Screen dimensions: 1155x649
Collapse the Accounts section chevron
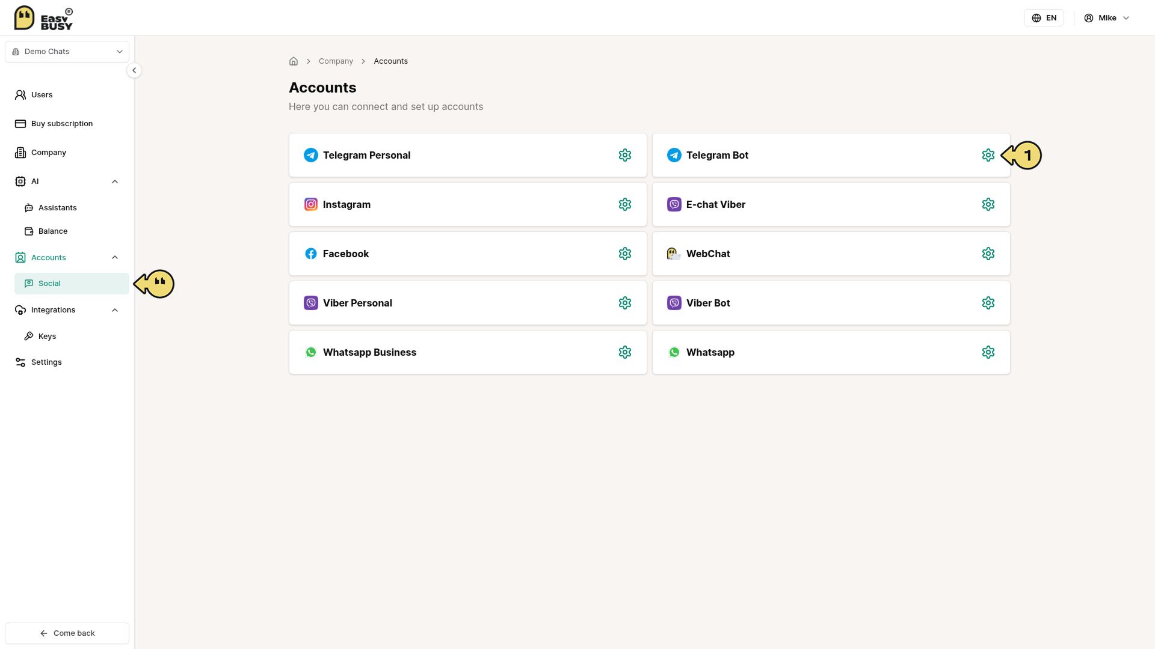115,258
